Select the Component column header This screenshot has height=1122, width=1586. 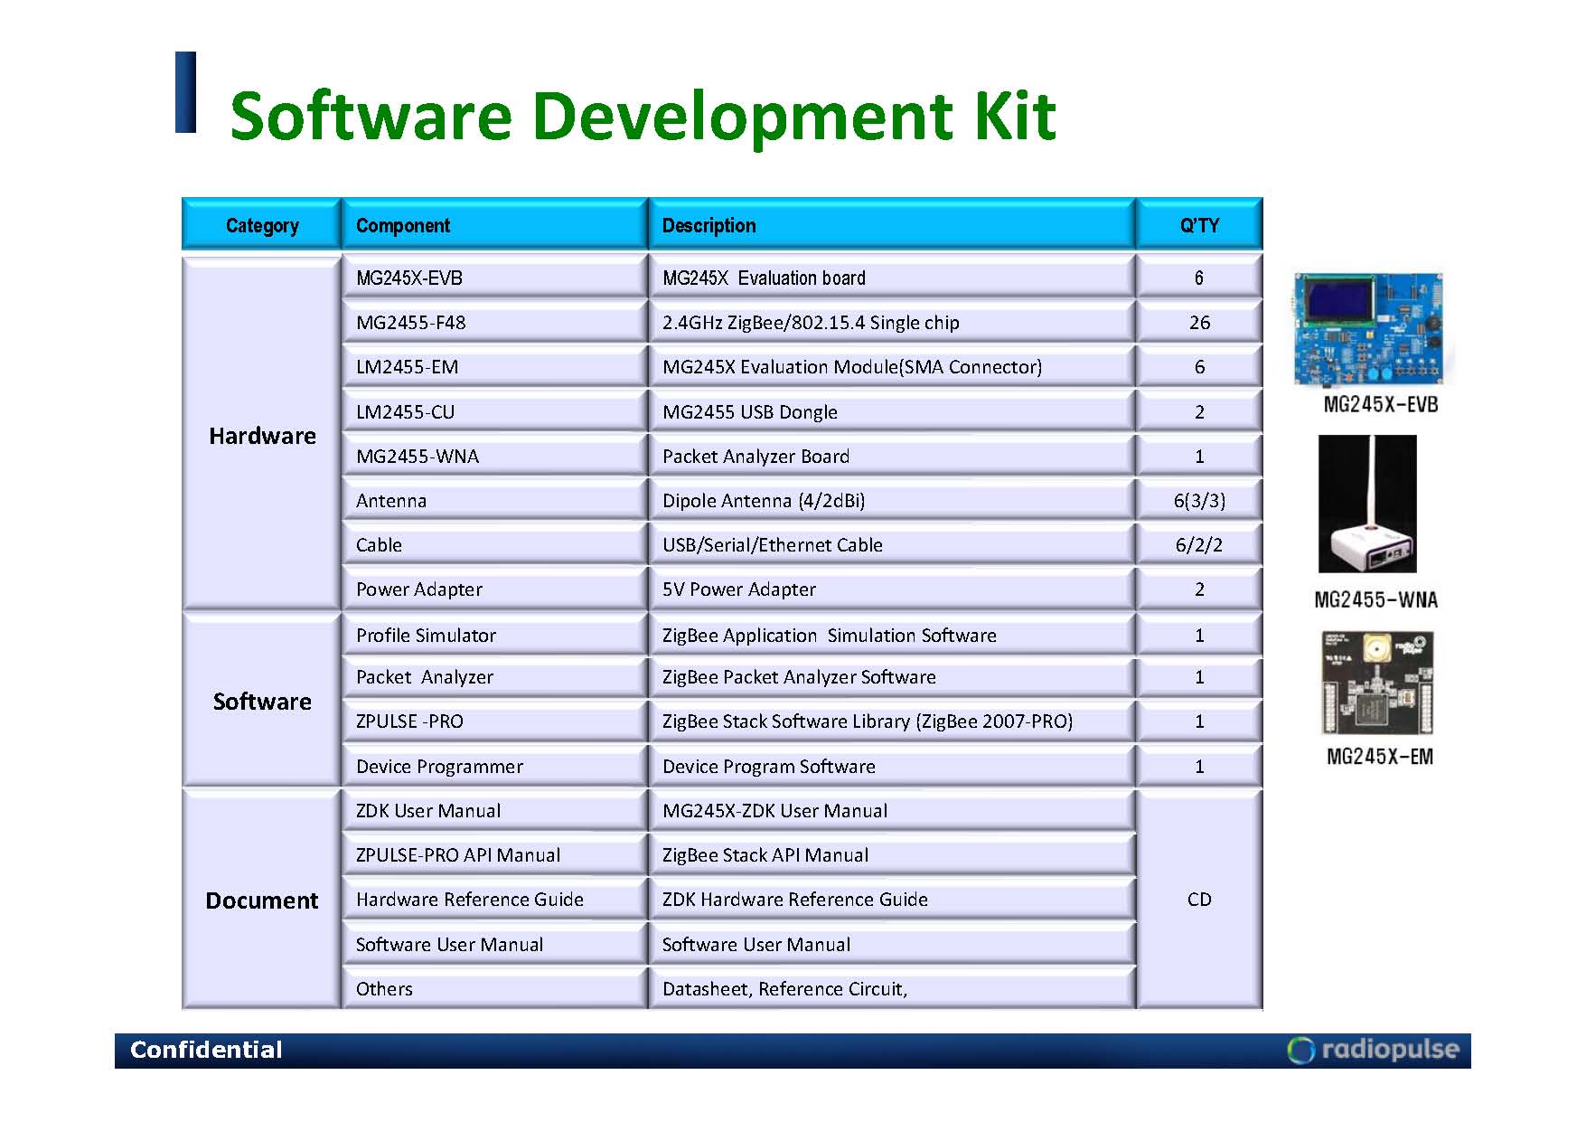pyautogui.click(x=494, y=225)
